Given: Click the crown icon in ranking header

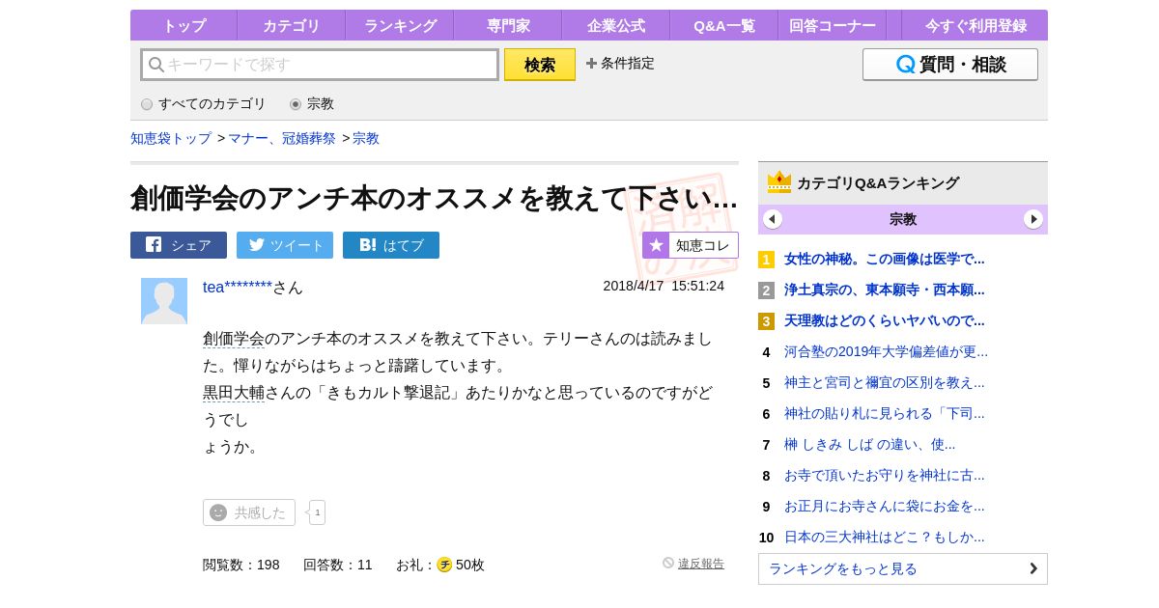Looking at the screenshot, I should (779, 182).
